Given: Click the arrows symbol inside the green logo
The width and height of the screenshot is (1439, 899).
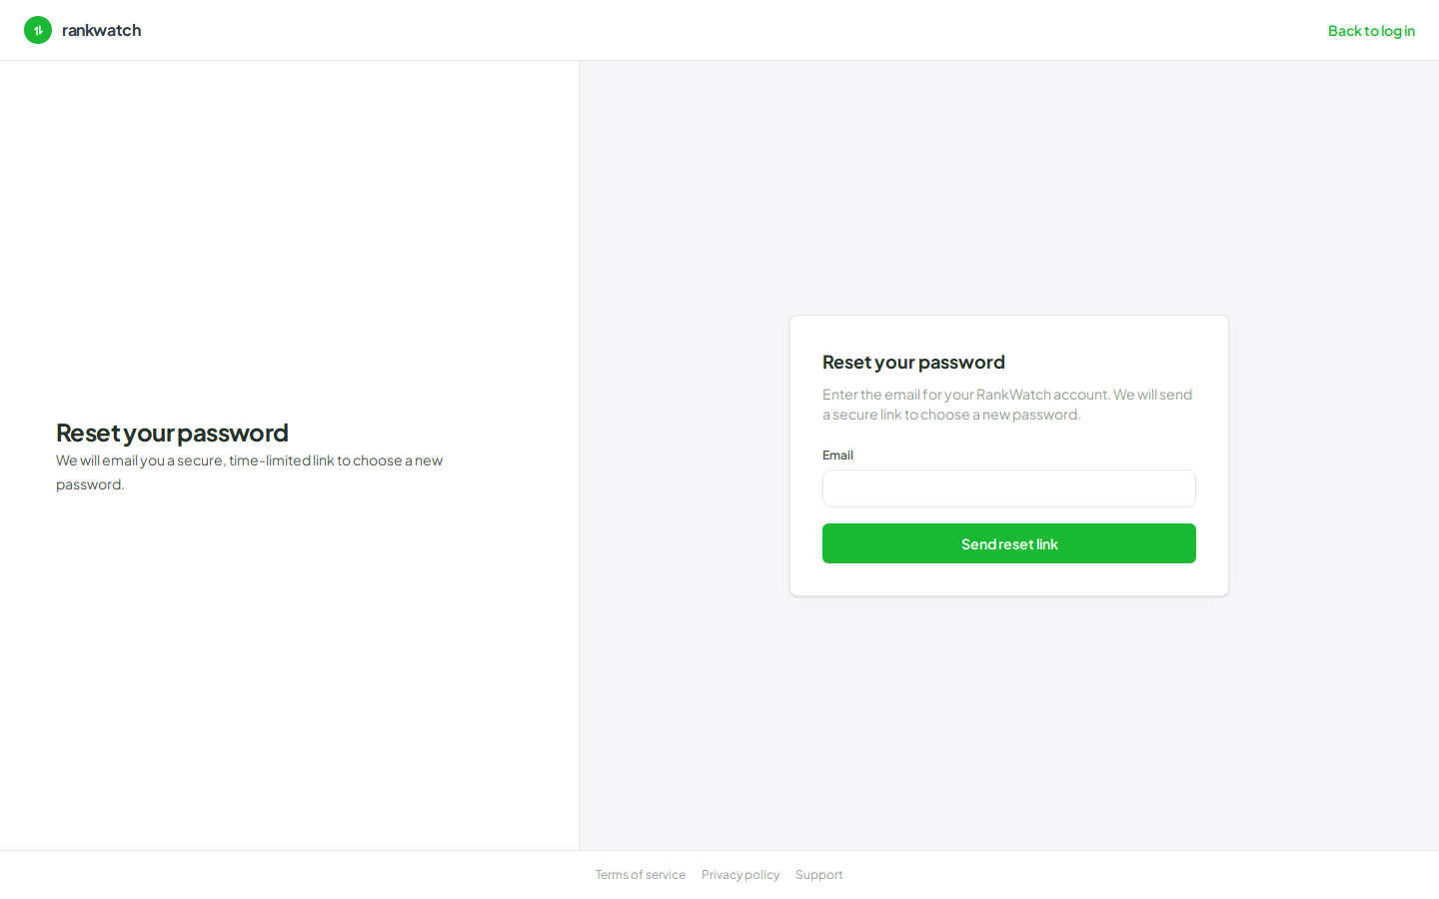Looking at the screenshot, I should tap(38, 30).
